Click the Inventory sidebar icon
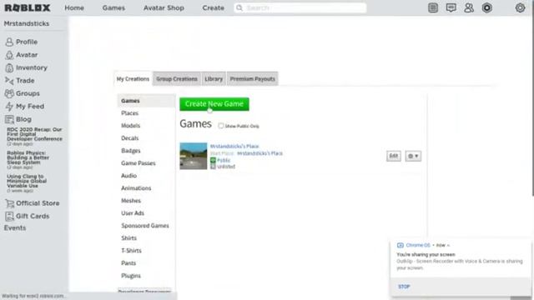 click(9, 67)
